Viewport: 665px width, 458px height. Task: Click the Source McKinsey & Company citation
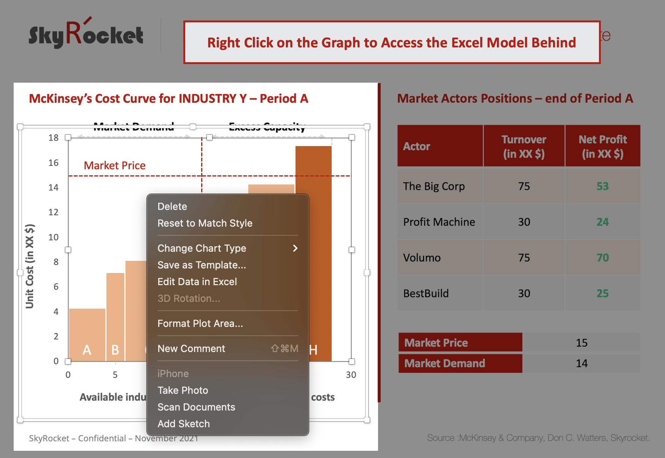538,438
